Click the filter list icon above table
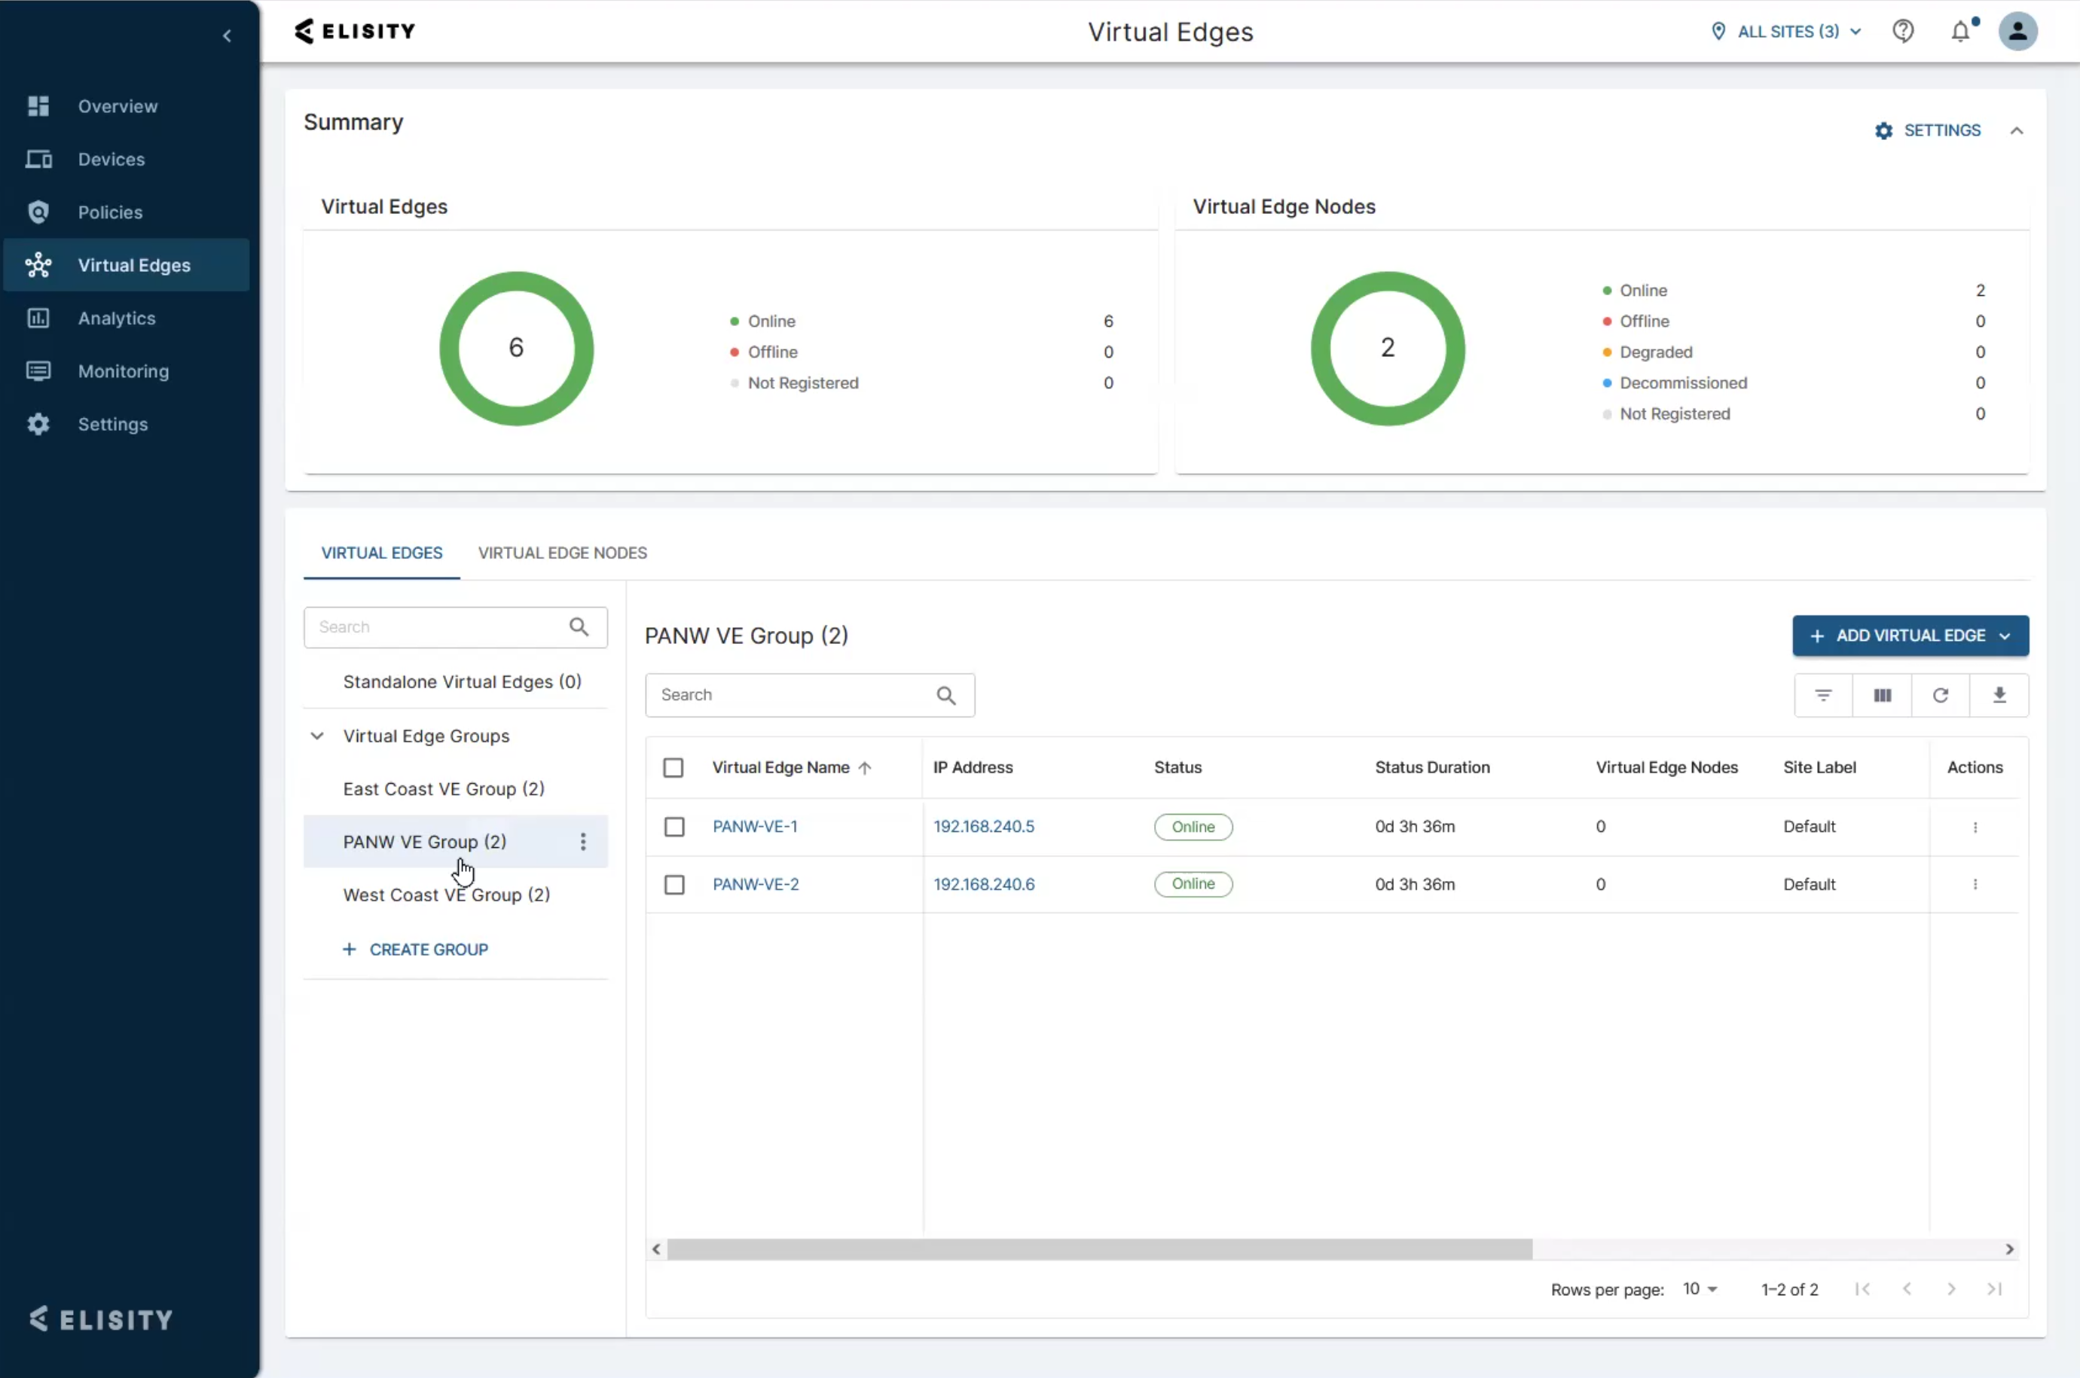2080x1378 pixels. tap(1822, 695)
